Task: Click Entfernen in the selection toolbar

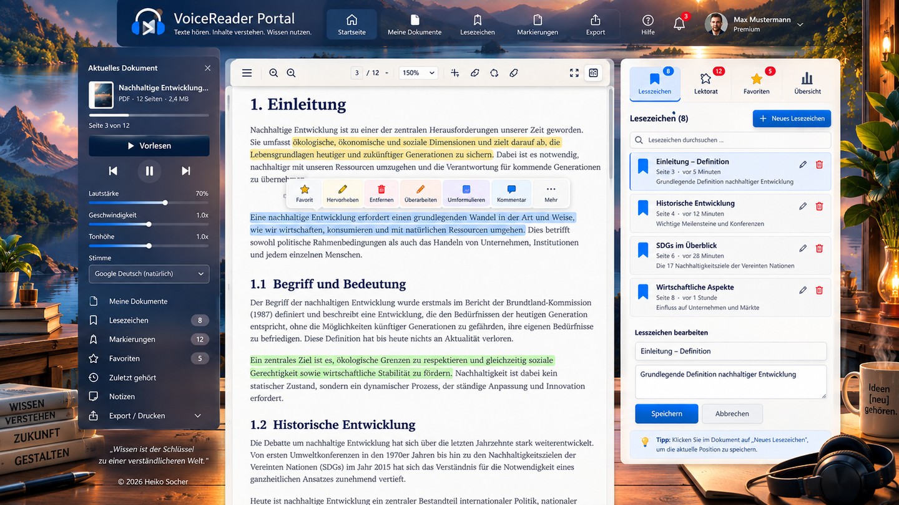Action: [x=381, y=193]
